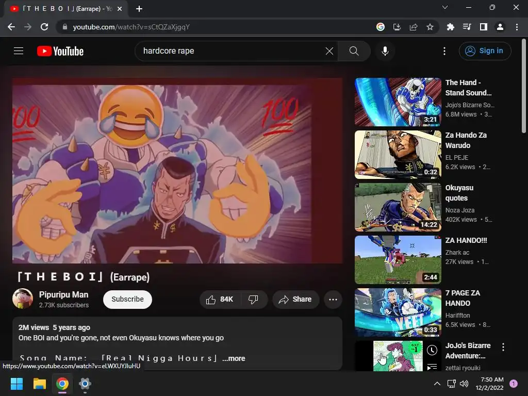528x396 pixels.
Task: Open File Explorer from taskbar
Action: tap(39, 384)
